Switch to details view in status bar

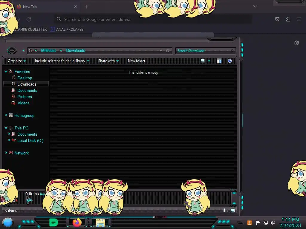[224, 210]
